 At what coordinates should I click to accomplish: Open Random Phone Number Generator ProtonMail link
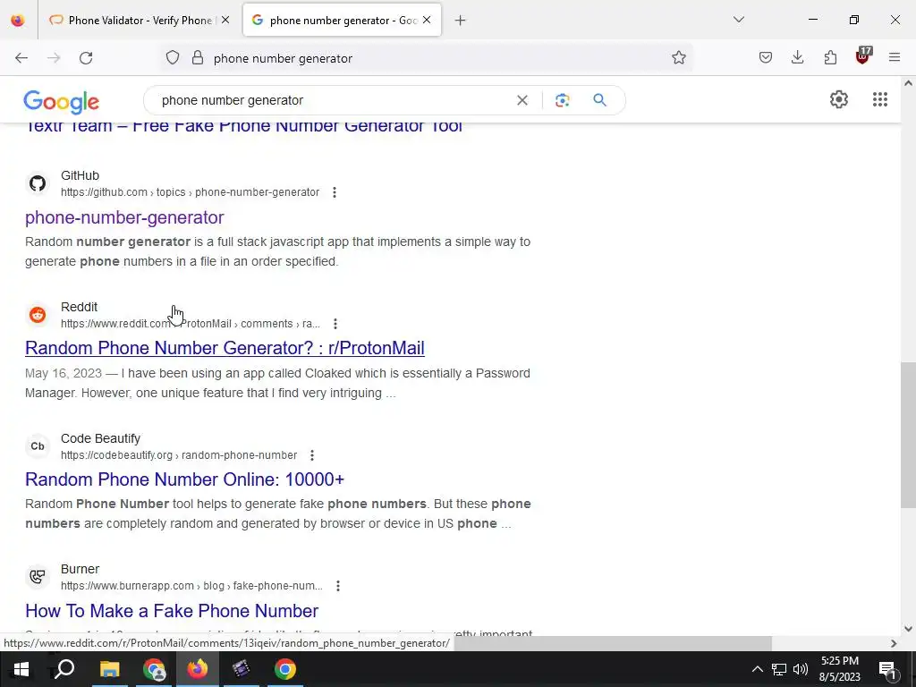[225, 348]
